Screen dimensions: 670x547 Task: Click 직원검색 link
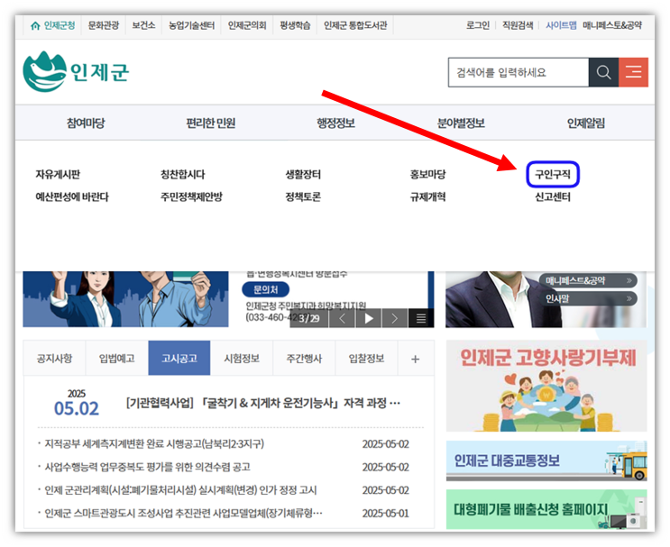(518, 25)
